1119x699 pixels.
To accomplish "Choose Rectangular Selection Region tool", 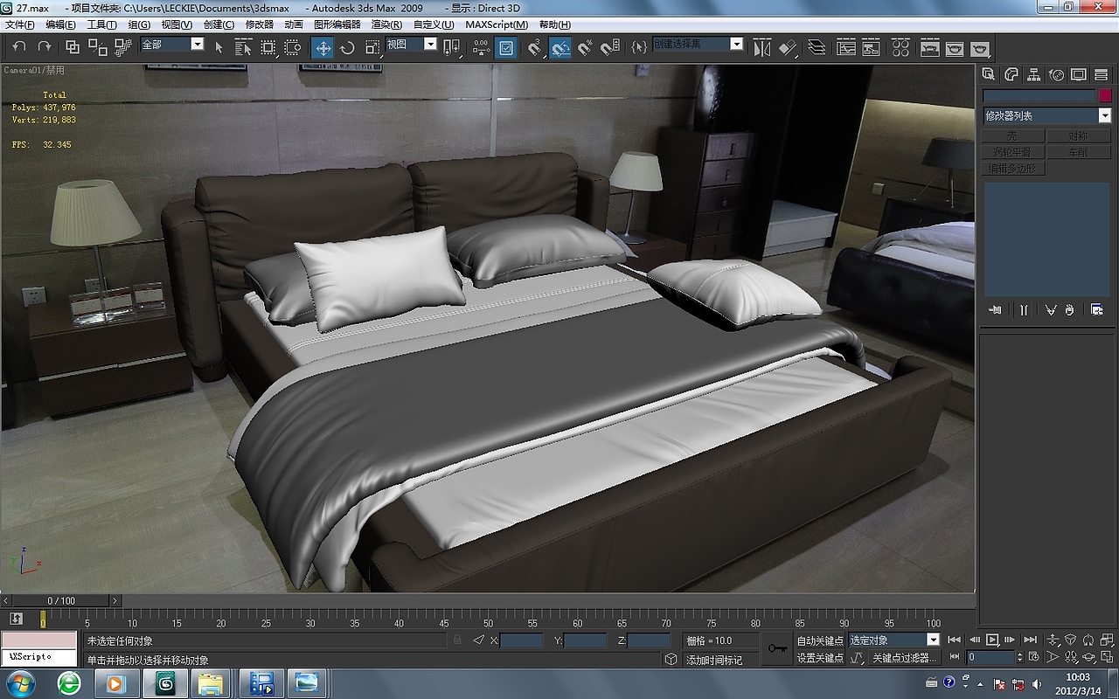I will 268,47.
